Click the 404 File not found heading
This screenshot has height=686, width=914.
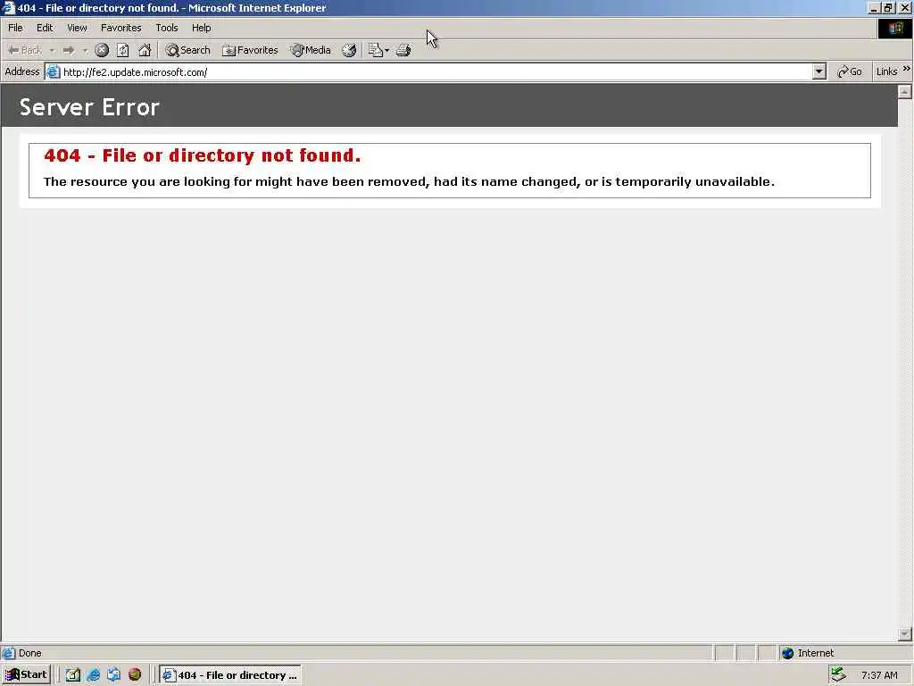pos(203,155)
